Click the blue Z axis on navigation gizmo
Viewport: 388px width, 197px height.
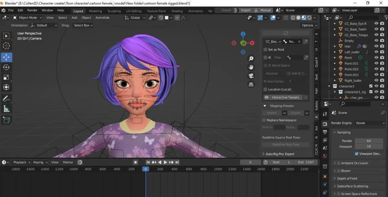click(243, 34)
